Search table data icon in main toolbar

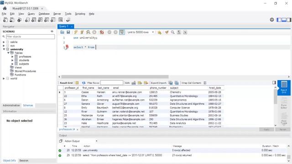coord(61,20)
